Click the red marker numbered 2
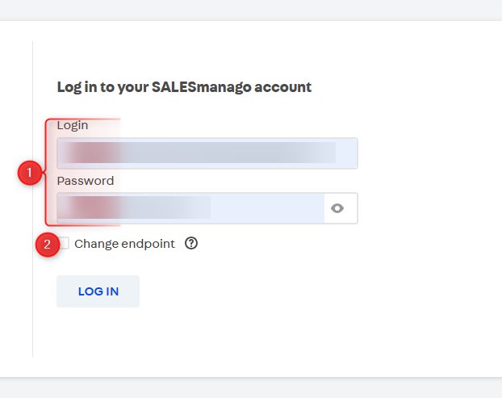The width and height of the screenshot is (502, 398). point(48,245)
